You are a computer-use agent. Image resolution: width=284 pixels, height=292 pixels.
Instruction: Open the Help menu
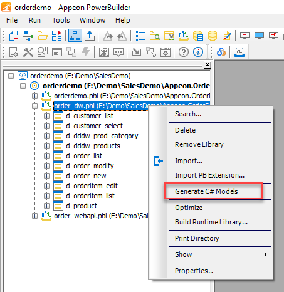pos(123,20)
